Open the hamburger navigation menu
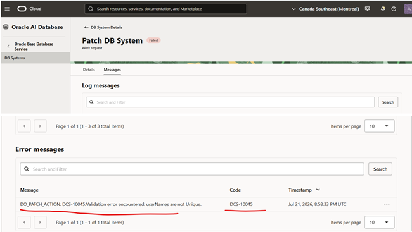 point(7,9)
